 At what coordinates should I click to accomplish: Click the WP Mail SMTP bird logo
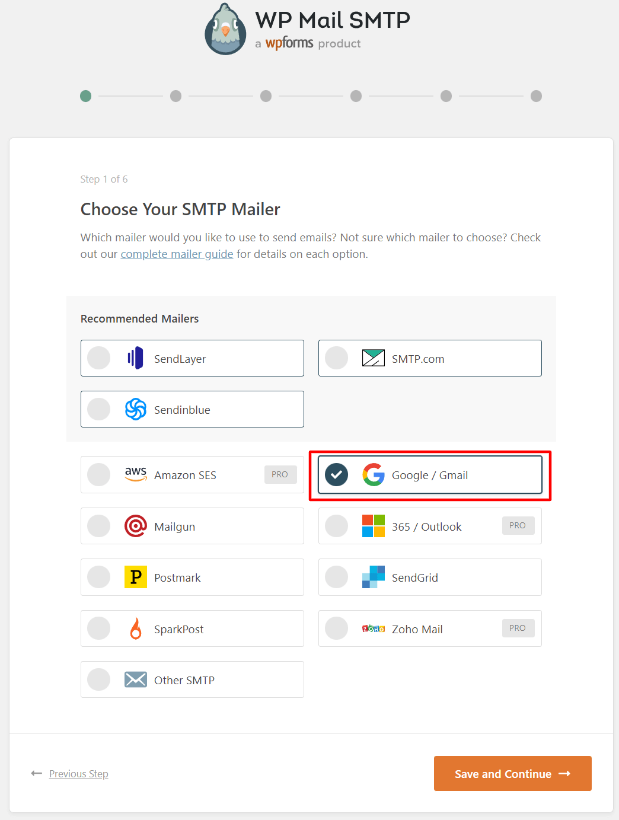[225, 28]
